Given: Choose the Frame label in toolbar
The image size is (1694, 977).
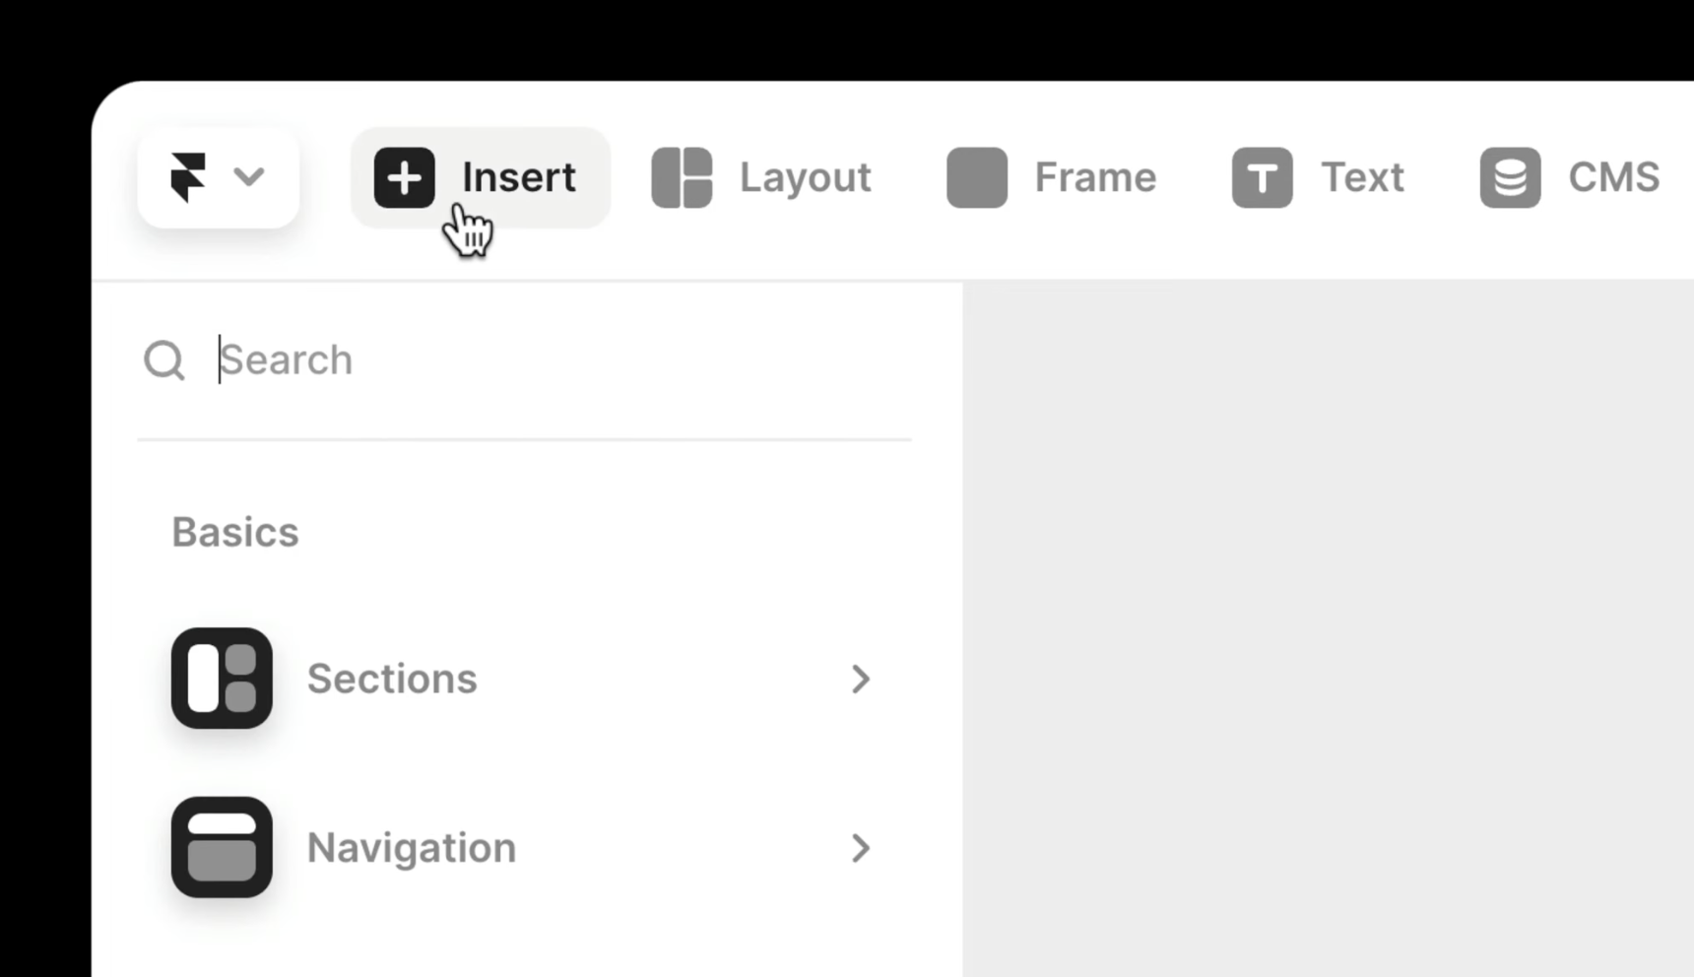Looking at the screenshot, I should (1095, 178).
